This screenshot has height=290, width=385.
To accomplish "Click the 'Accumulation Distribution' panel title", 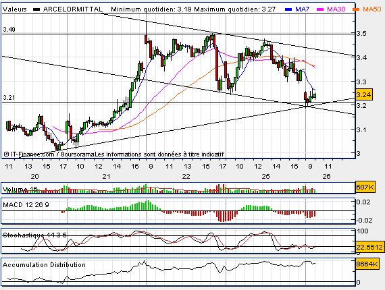I will 44,265.
